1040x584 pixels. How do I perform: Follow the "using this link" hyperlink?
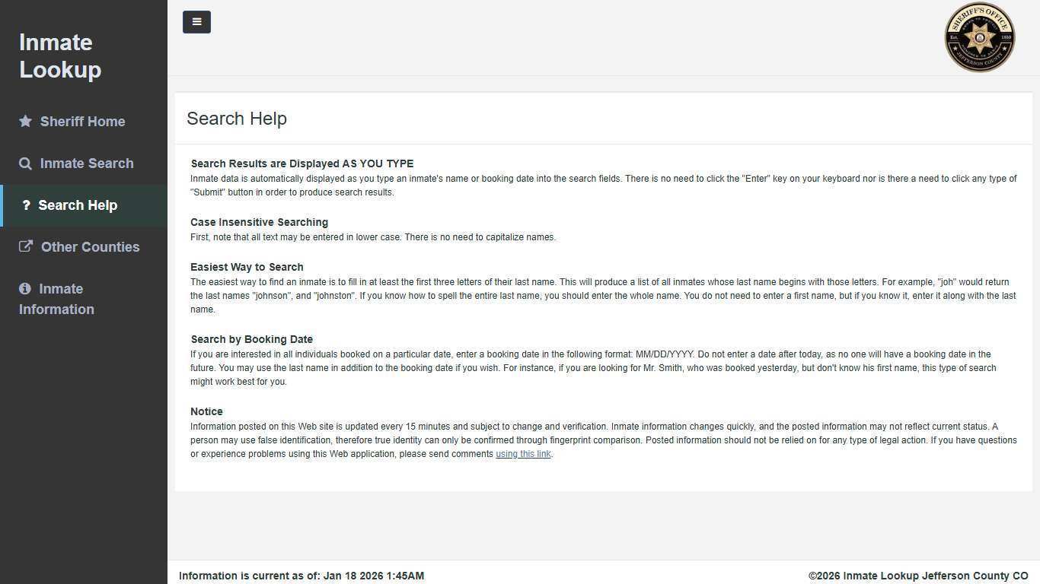tap(523, 454)
